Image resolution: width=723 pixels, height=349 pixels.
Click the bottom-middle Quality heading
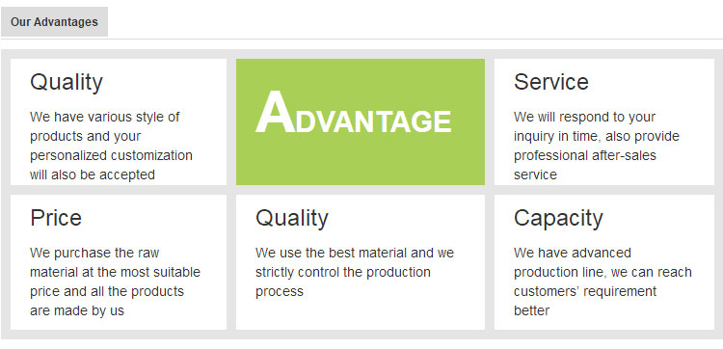click(x=292, y=219)
